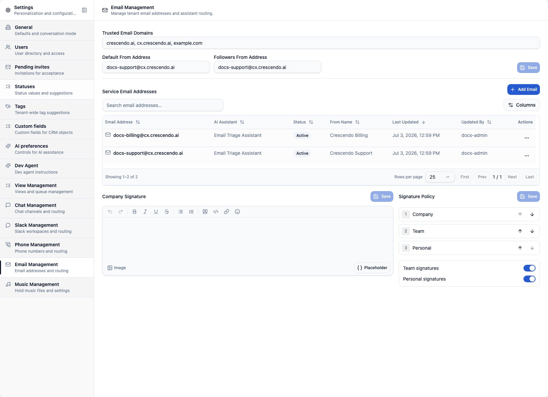Open Slack Management section

point(47,228)
